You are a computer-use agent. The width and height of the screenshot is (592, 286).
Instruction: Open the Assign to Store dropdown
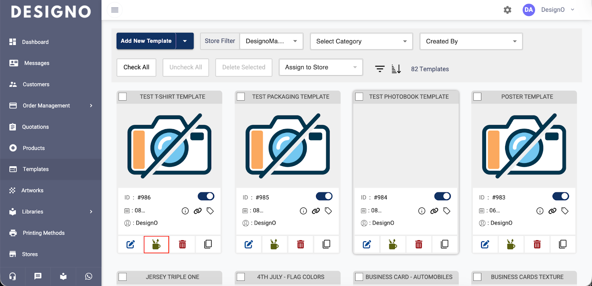click(x=320, y=67)
